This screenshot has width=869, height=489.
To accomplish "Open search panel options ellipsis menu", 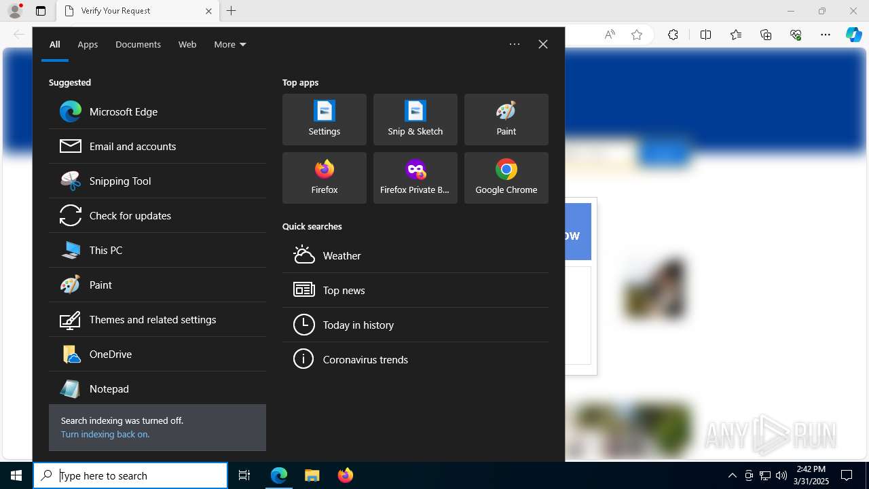I will pos(515,44).
